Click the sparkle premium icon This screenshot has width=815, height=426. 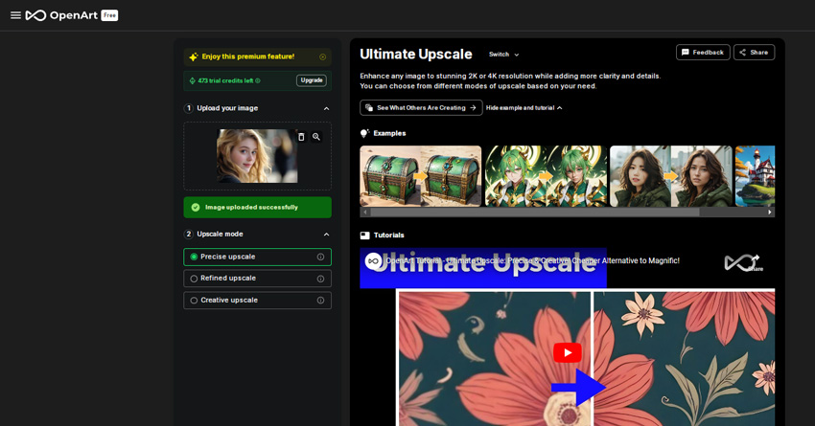pyautogui.click(x=194, y=57)
